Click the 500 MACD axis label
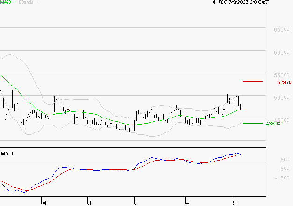Screen dimensions: 293x206 point(272,160)
